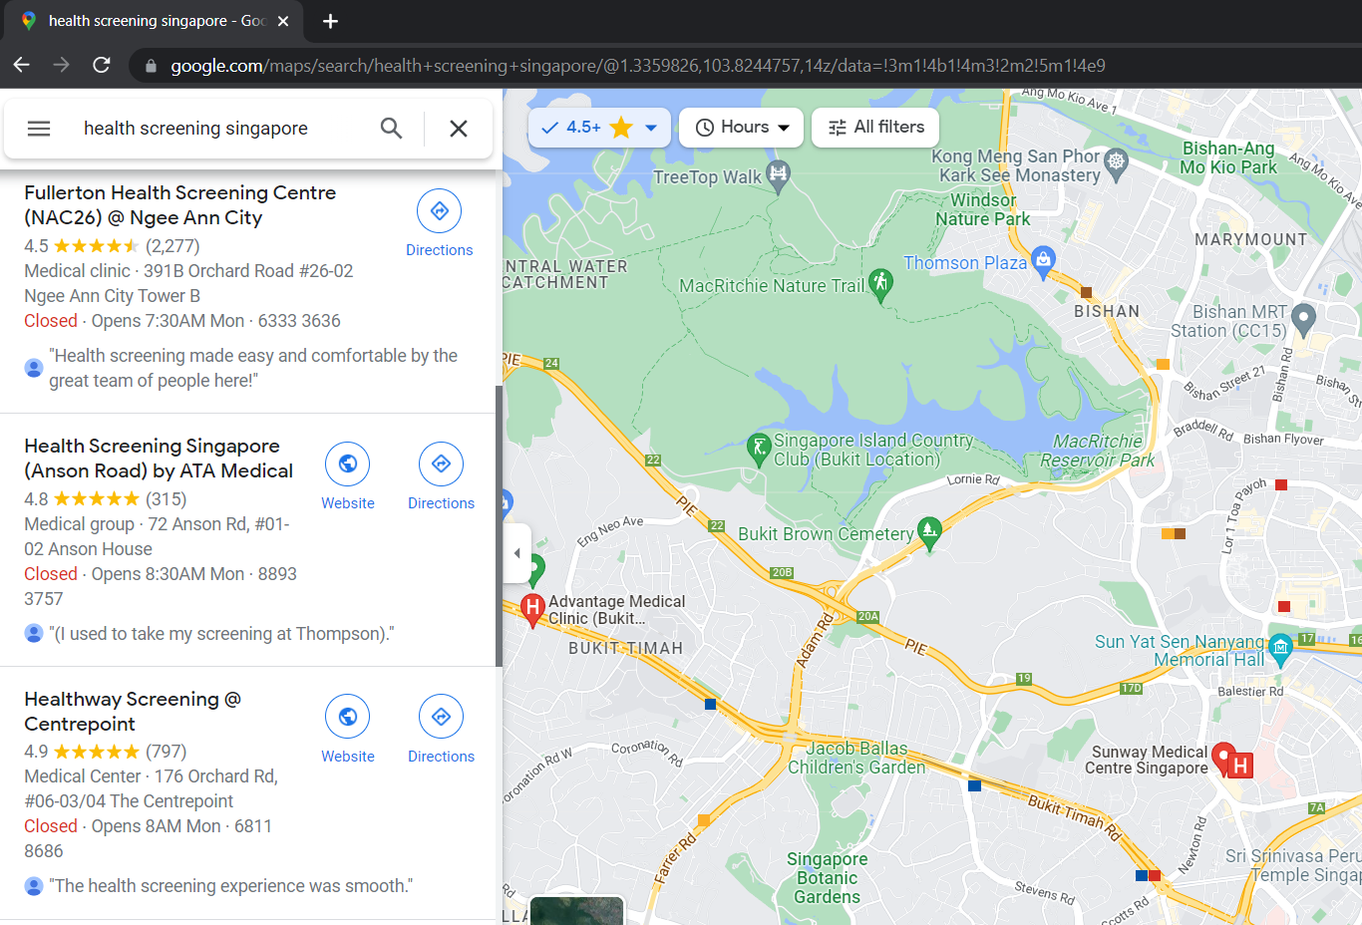Click the Sunway Medical Centre map pin
This screenshot has width=1362, height=925.
(x=1224, y=759)
